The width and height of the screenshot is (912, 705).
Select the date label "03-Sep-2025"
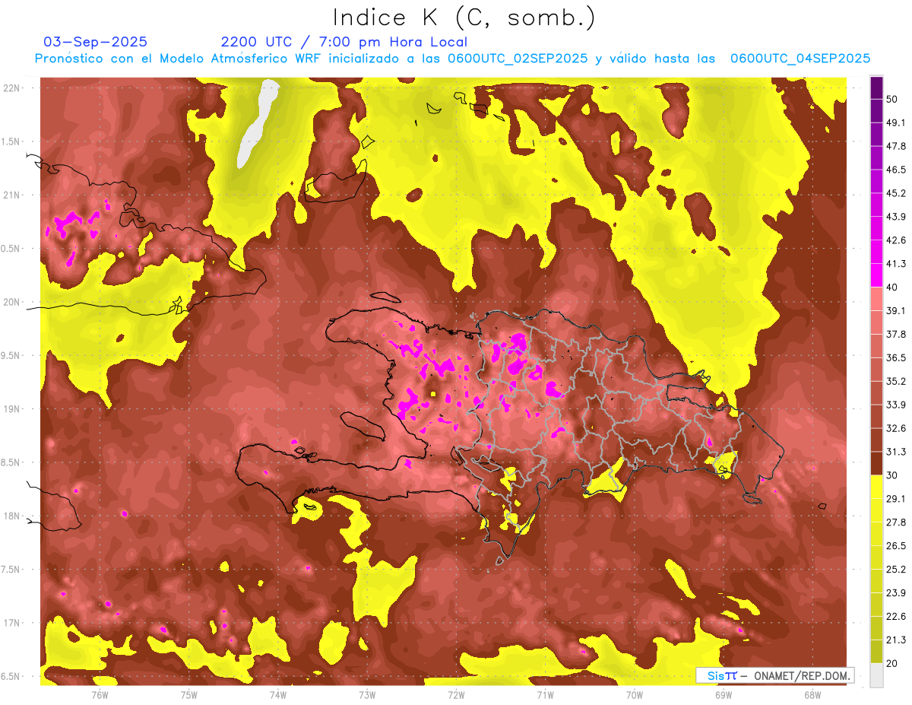[x=96, y=42]
